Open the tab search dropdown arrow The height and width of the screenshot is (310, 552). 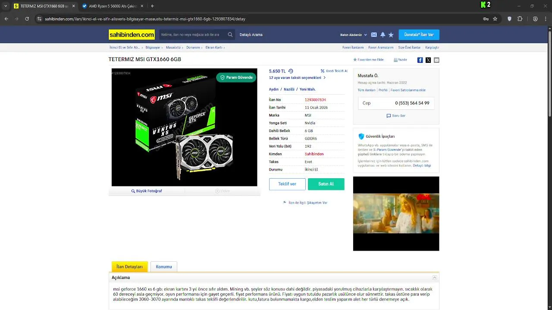pos(6,6)
